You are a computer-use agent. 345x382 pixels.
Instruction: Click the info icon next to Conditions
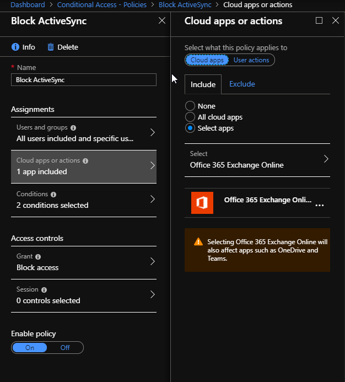point(53,195)
